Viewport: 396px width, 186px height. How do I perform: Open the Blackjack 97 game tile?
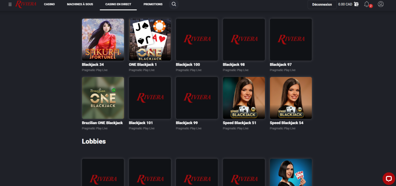[291, 39]
